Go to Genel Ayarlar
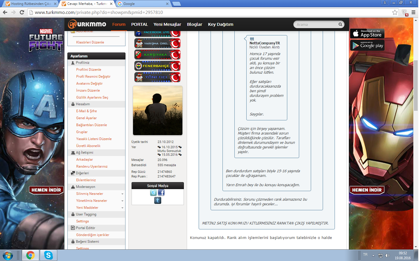This screenshot has width=420, height=261. pos(87,118)
